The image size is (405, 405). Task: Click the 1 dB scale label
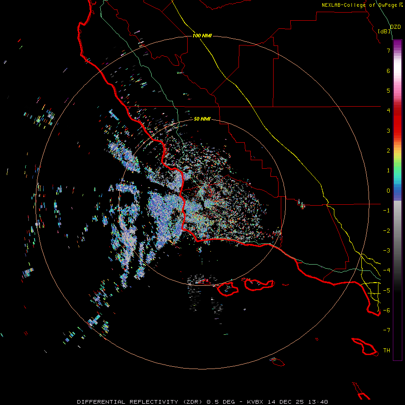[388, 171]
